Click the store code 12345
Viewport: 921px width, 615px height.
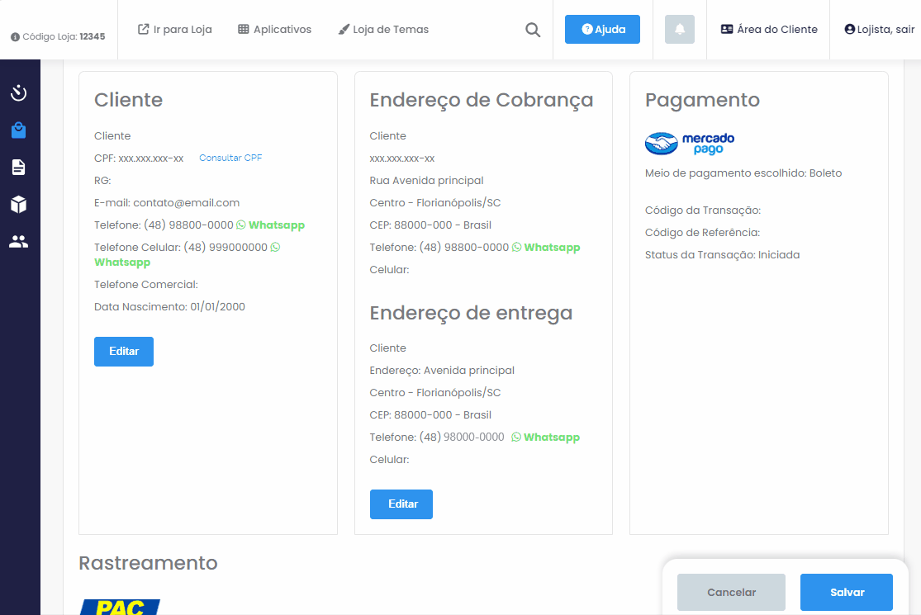(x=93, y=37)
